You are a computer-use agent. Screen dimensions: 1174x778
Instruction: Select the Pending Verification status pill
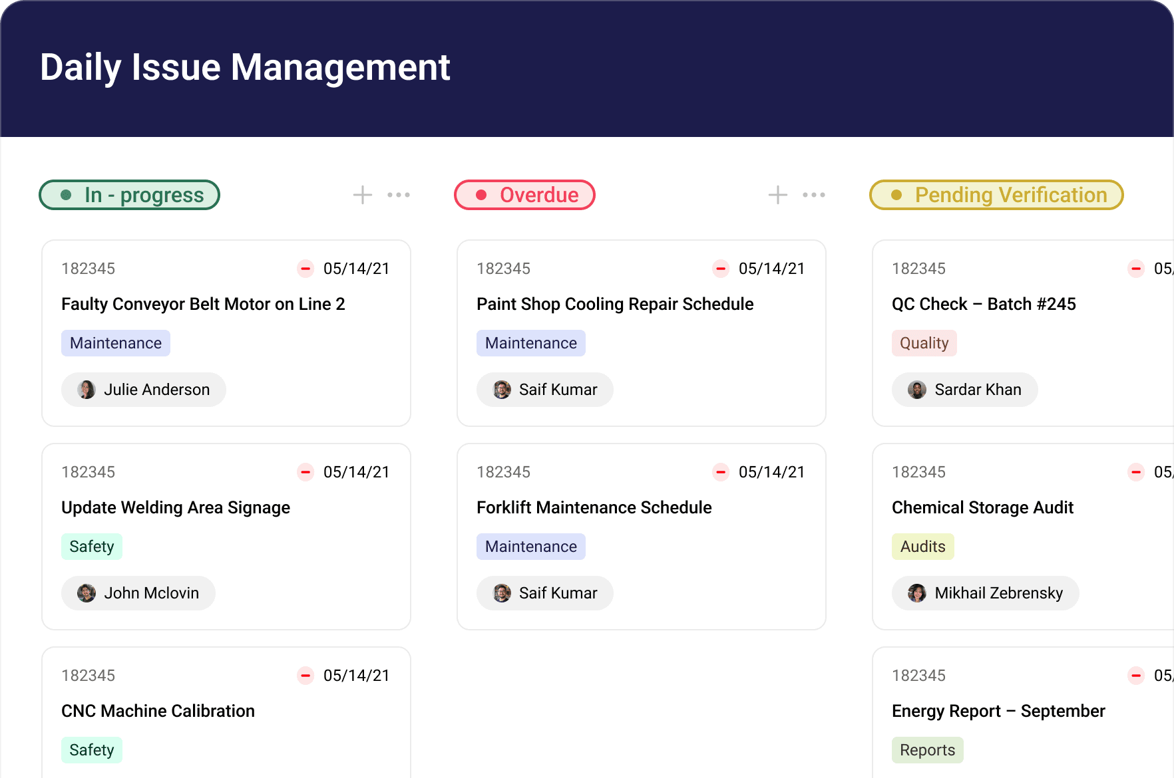[x=996, y=195]
